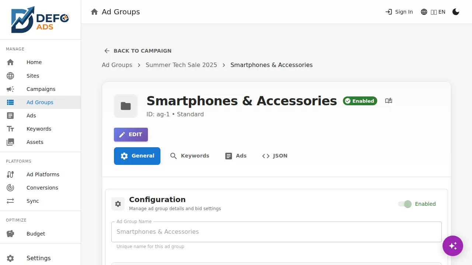
Task: Open Ads from the sidebar
Action: tap(40, 116)
